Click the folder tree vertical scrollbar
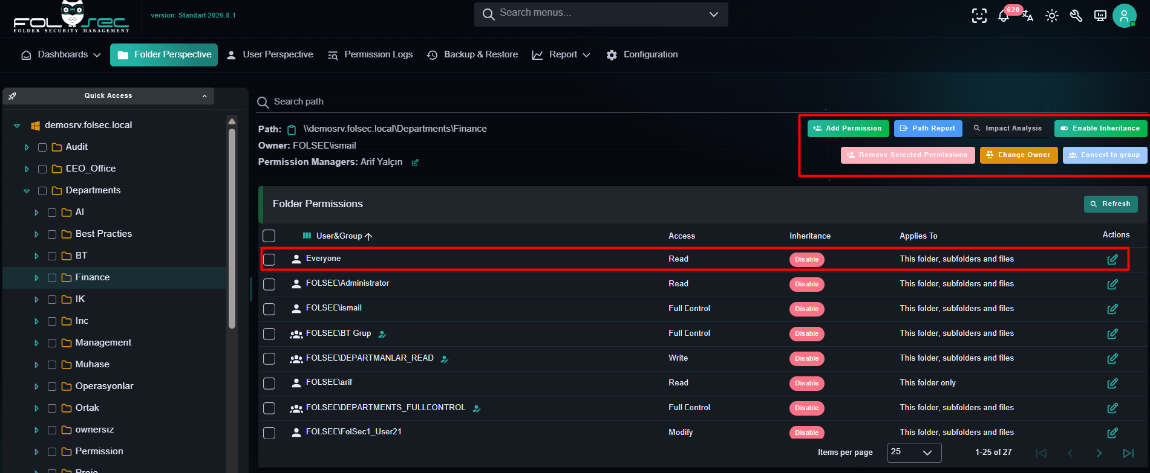1150x473 pixels. (232, 228)
